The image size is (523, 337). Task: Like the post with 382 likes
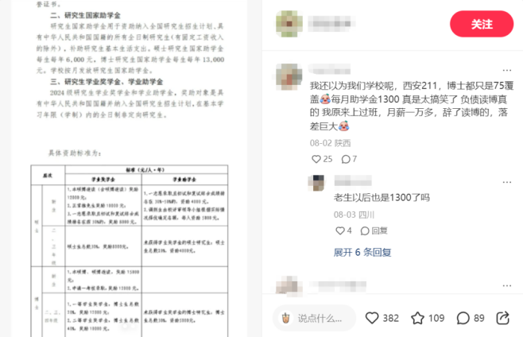click(x=372, y=318)
